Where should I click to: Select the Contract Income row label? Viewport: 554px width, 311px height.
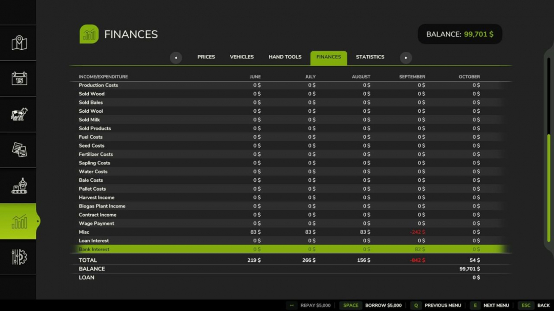coord(97,215)
